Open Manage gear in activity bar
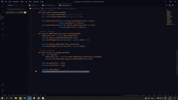This screenshot has height=100, width=178. click(x=3, y=91)
